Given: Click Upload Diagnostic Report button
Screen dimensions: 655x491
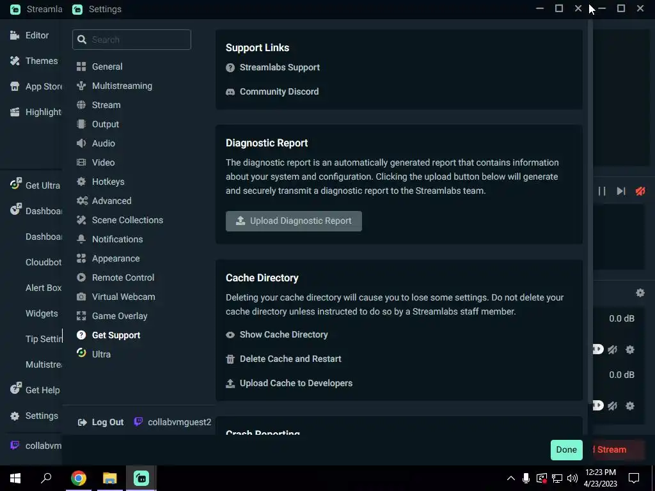Looking at the screenshot, I should coord(294,221).
